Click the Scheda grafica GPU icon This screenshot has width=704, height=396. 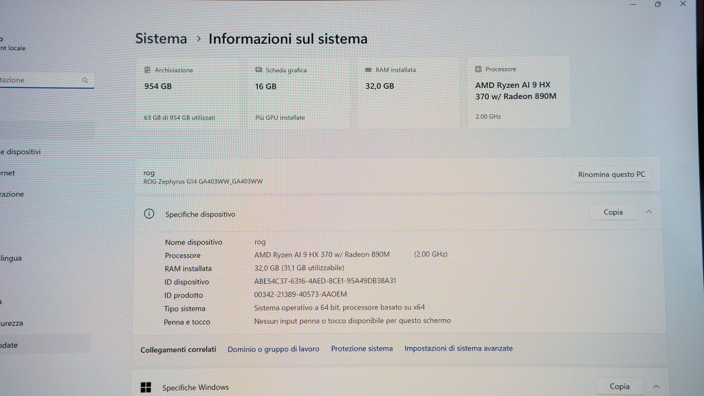coord(258,70)
